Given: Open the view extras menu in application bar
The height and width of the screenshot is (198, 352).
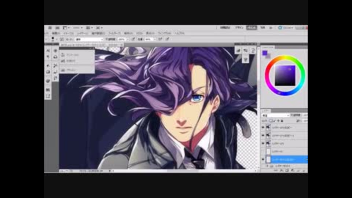Looking at the screenshot, I should pyautogui.click(x=66, y=27).
